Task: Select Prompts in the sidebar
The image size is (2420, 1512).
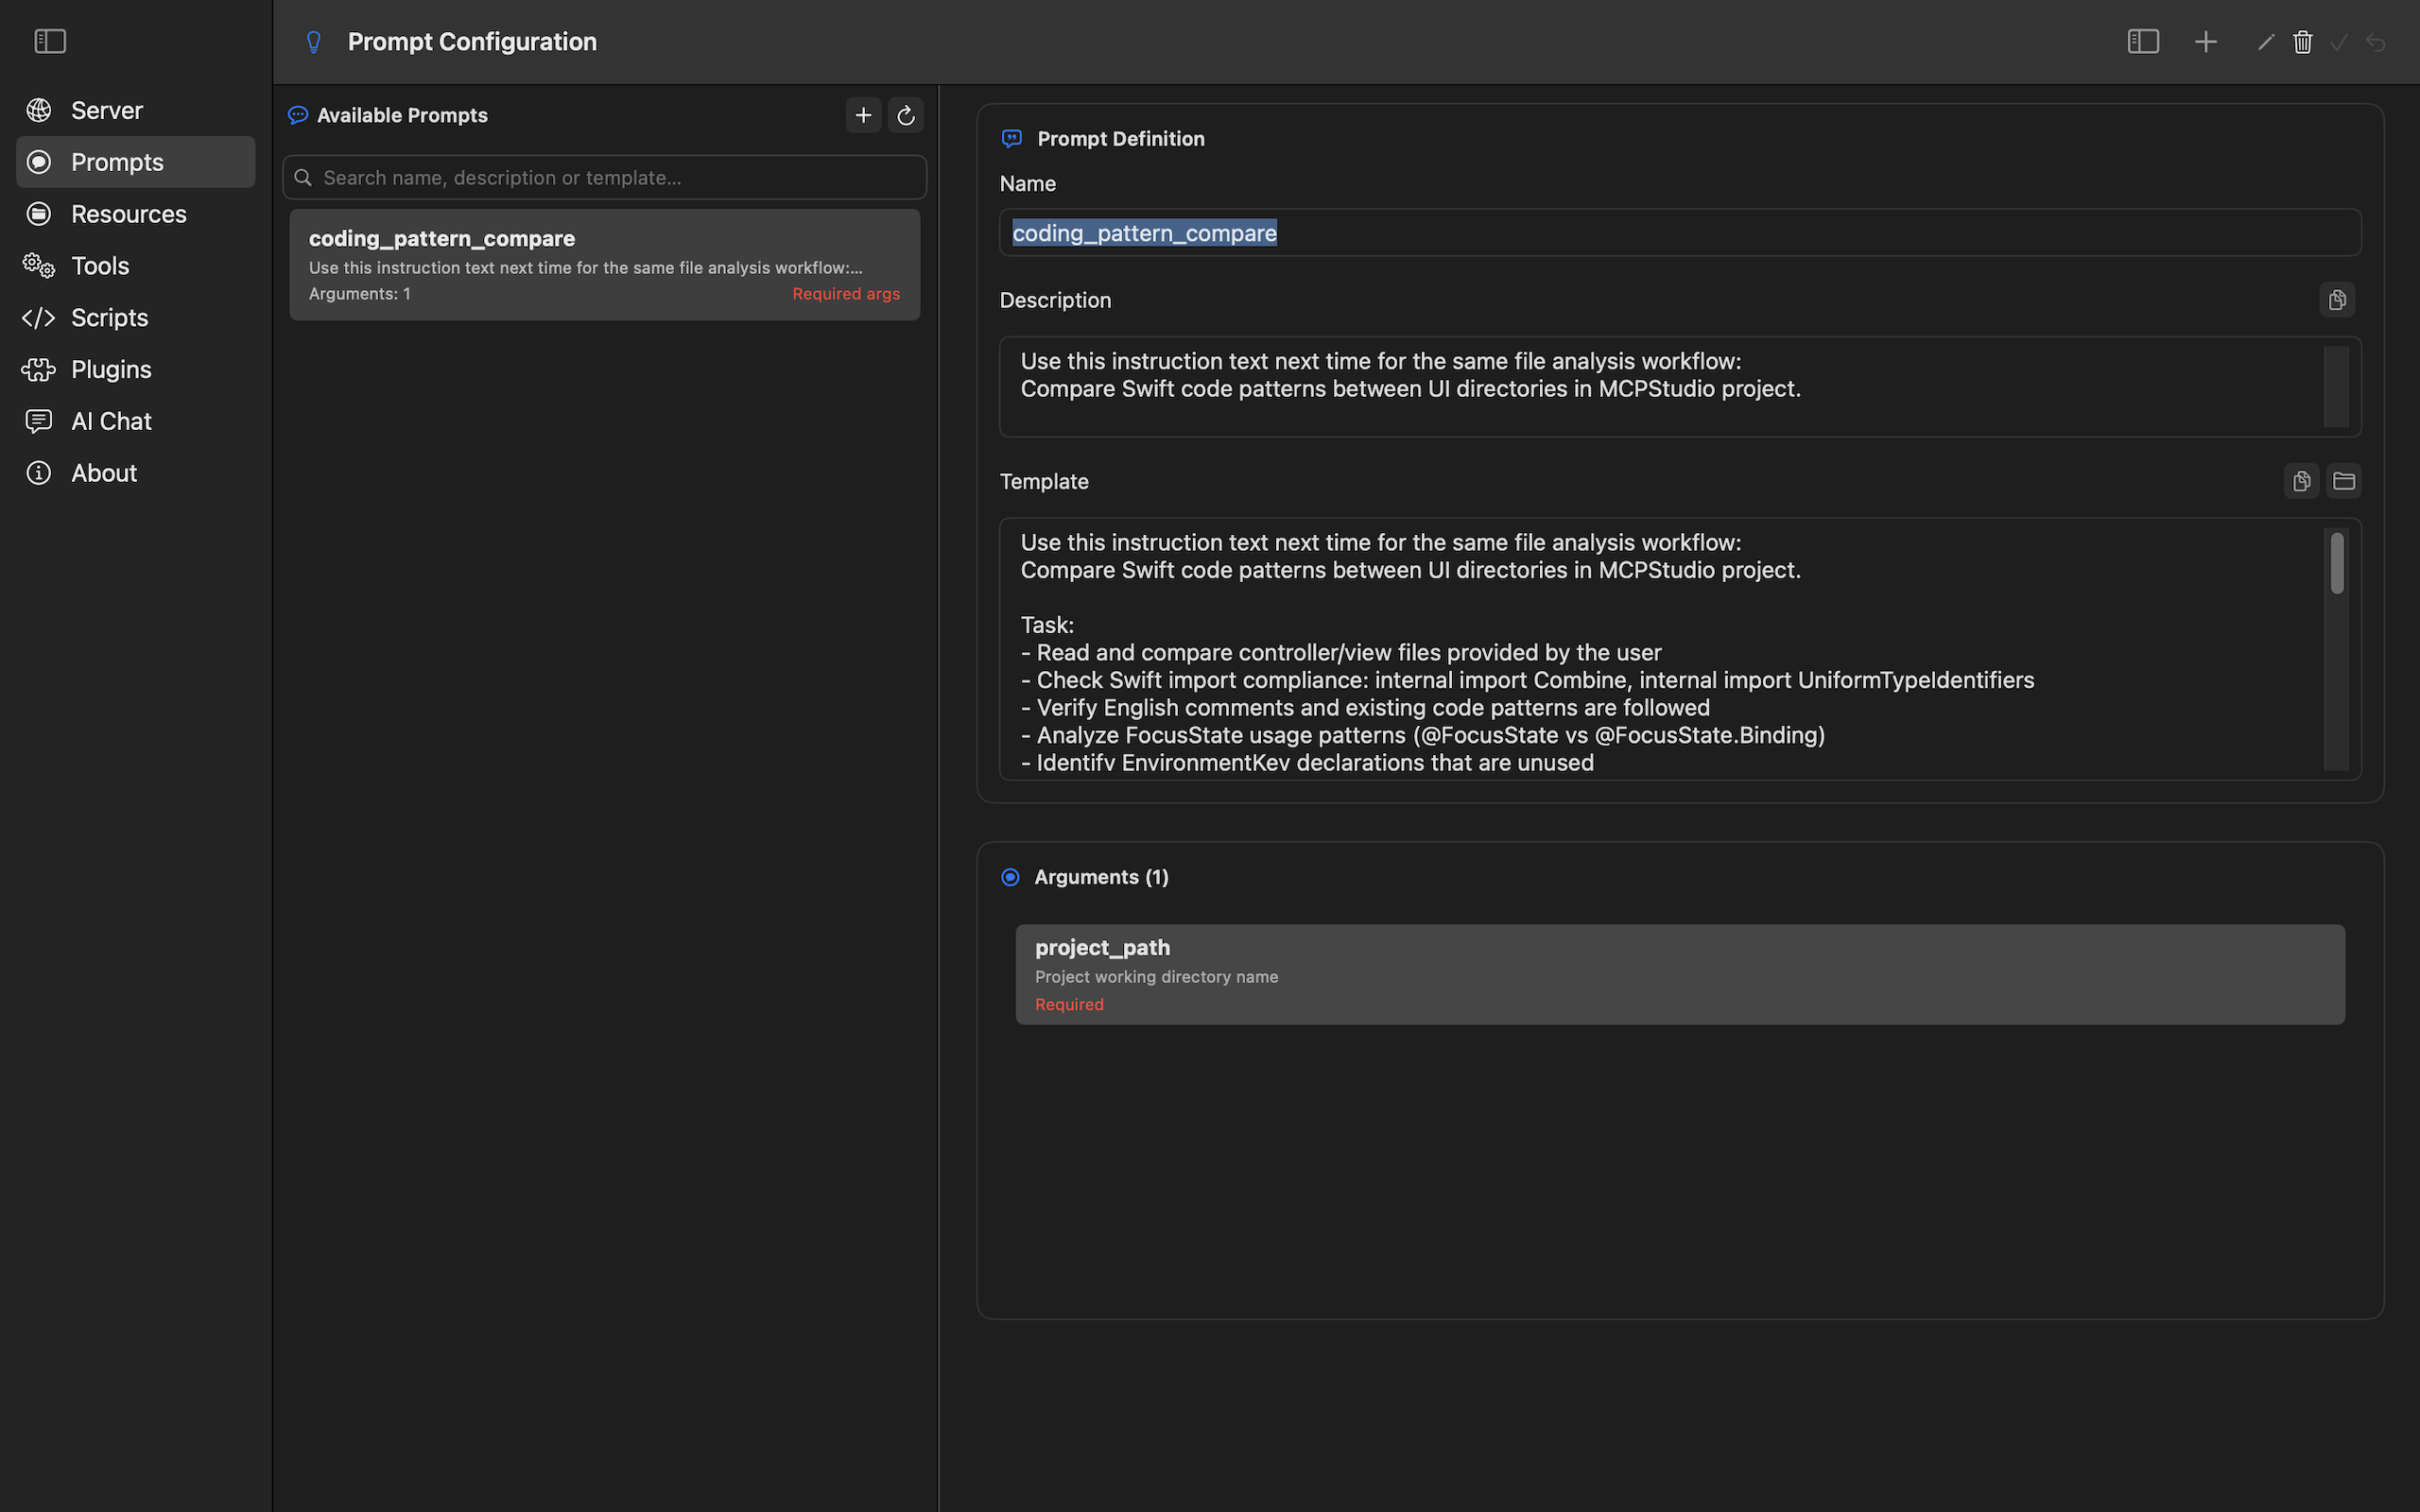Action: pos(136,162)
